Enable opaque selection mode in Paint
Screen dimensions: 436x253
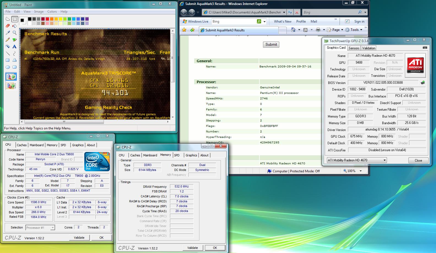click(11, 77)
